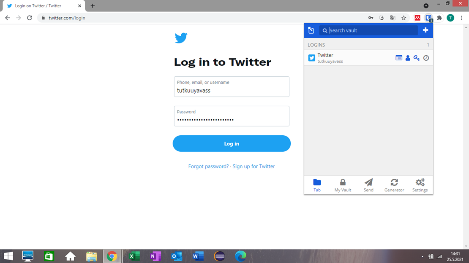Click the Bitwarden pop-out window icon
The image size is (469, 263).
[311, 30]
